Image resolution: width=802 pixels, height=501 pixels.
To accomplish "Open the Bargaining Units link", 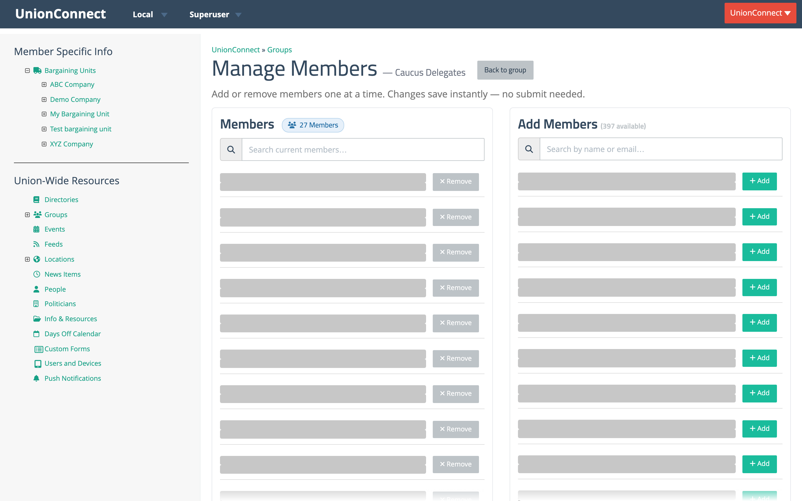I will [x=70, y=71].
